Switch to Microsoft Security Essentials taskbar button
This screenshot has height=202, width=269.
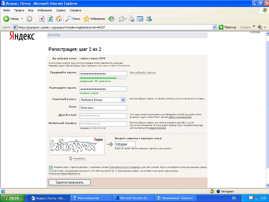(x=134, y=198)
